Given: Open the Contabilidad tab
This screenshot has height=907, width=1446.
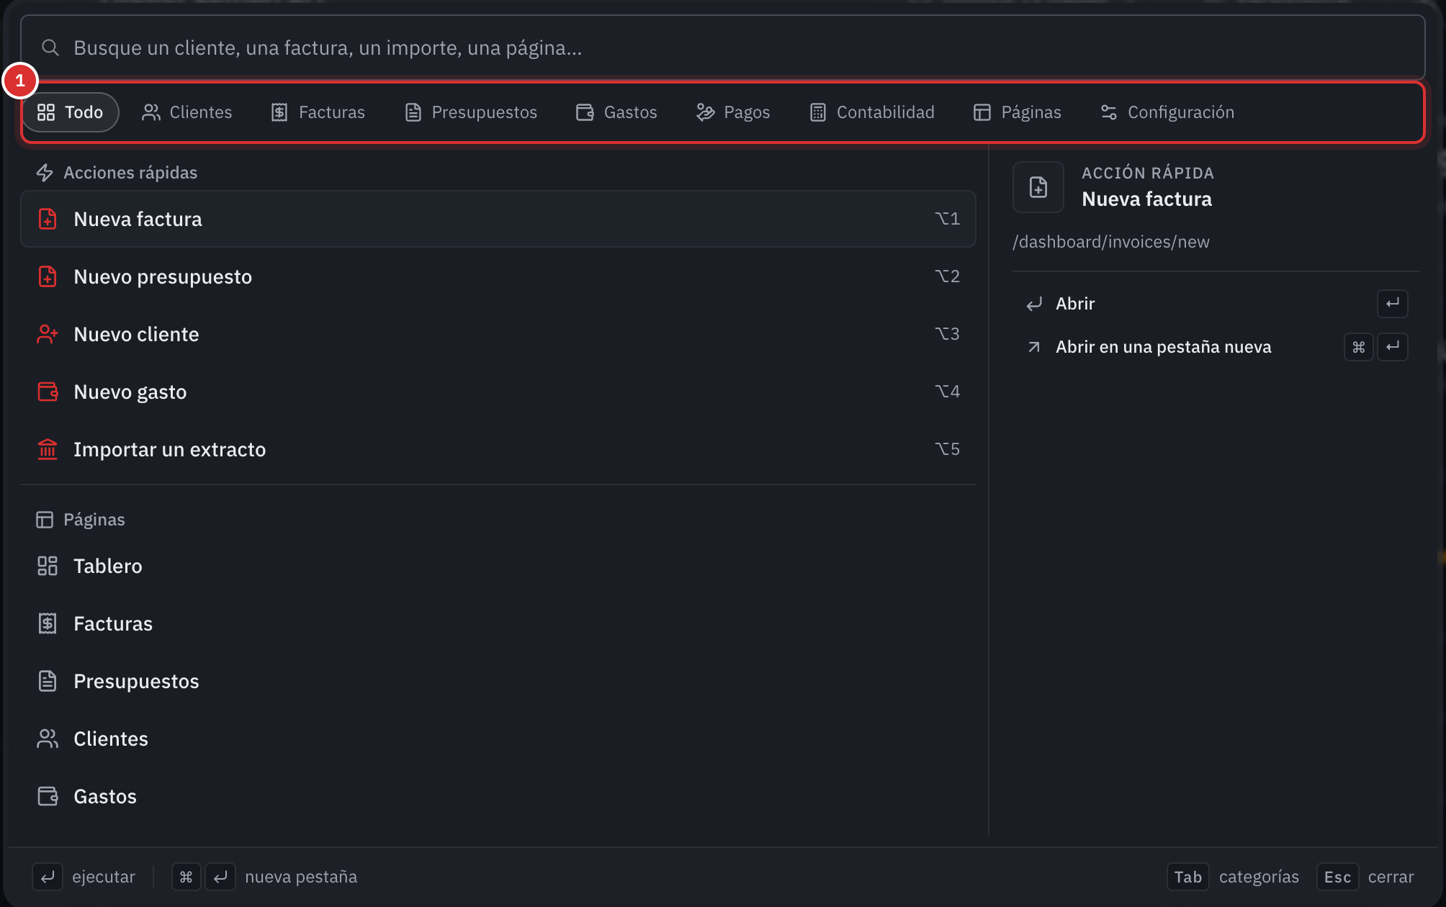Looking at the screenshot, I should pos(872,112).
